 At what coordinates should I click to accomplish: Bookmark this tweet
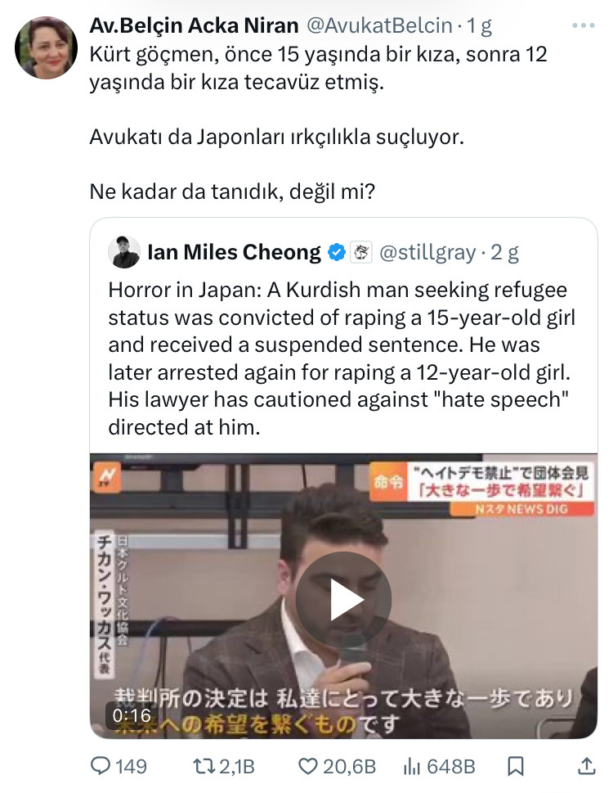(515, 766)
